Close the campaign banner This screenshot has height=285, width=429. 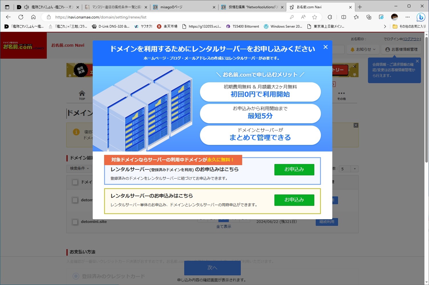pos(355,67)
